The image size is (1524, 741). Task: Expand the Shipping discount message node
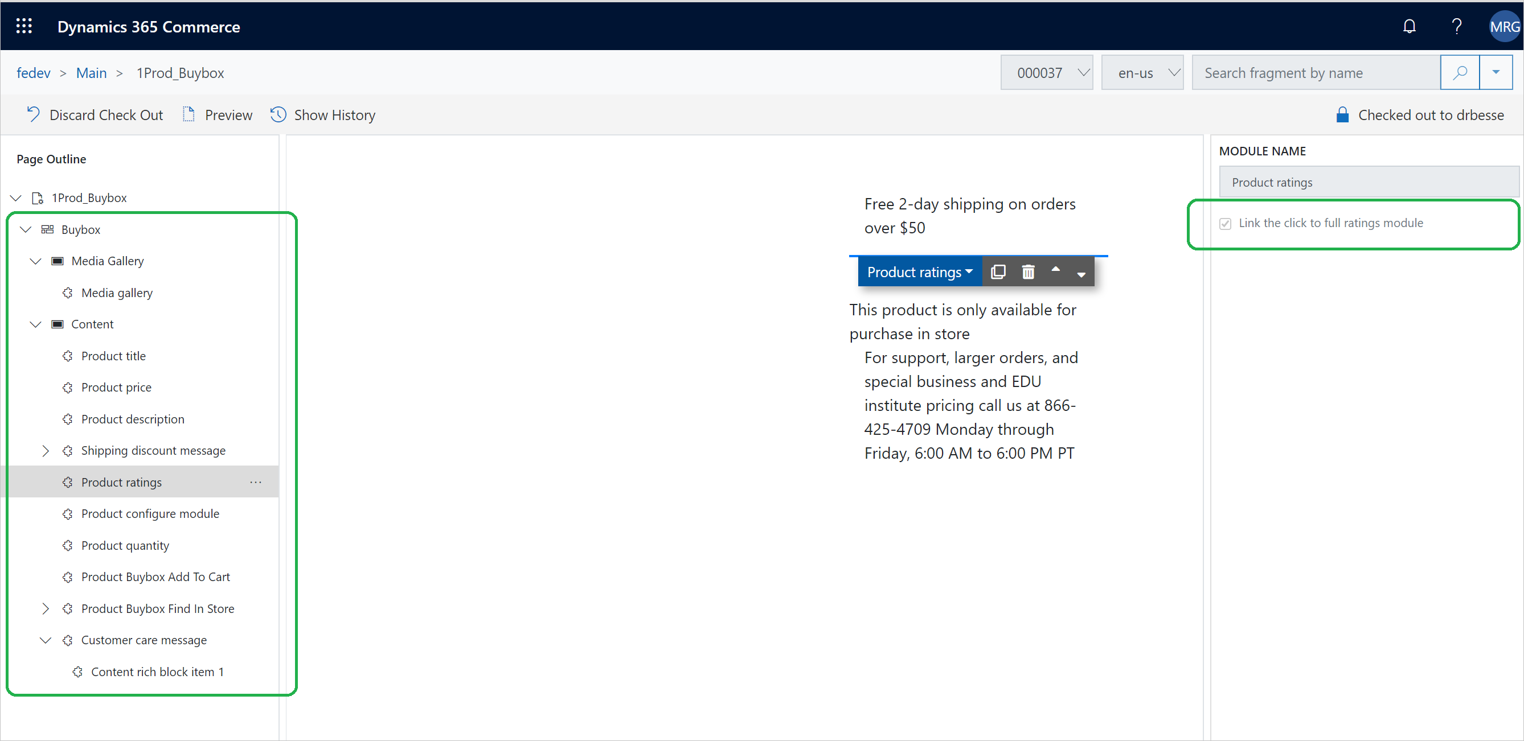[46, 450]
